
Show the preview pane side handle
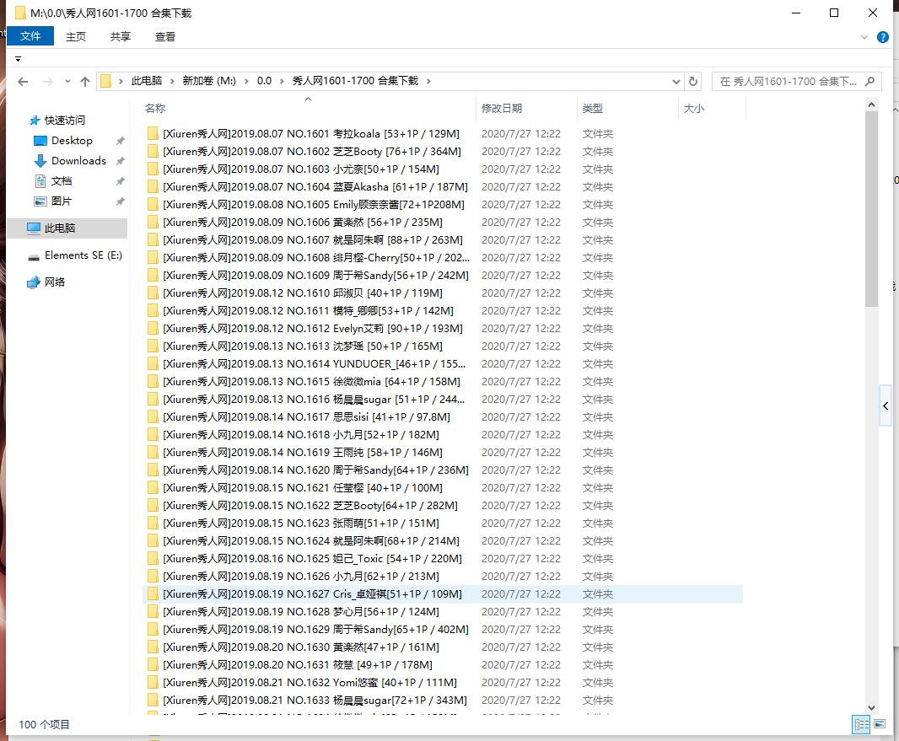click(x=885, y=406)
